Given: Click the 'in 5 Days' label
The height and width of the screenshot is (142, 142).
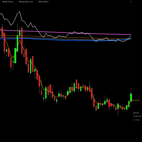Looking at the screenshot, I should [x=136, y=120].
